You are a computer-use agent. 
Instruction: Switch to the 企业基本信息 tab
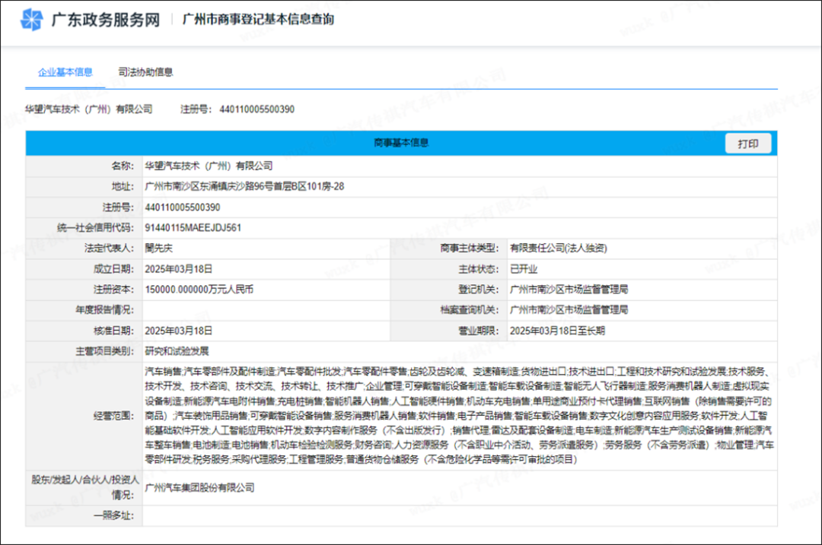[65, 72]
